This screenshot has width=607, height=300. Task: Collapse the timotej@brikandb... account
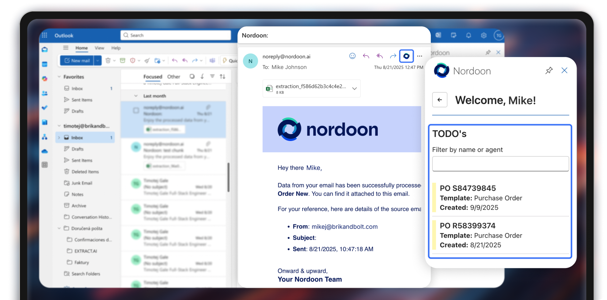tap(59, 126)
